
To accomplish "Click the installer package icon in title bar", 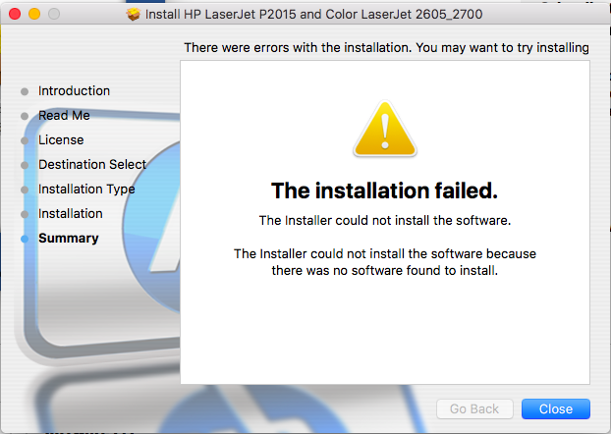I will (x=134, y=15).
